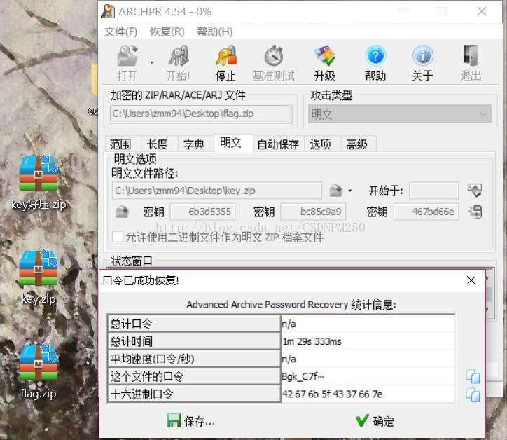Enable 允许使用二进制文件作为明文 checkbox
507x440 pixels.
118,237
